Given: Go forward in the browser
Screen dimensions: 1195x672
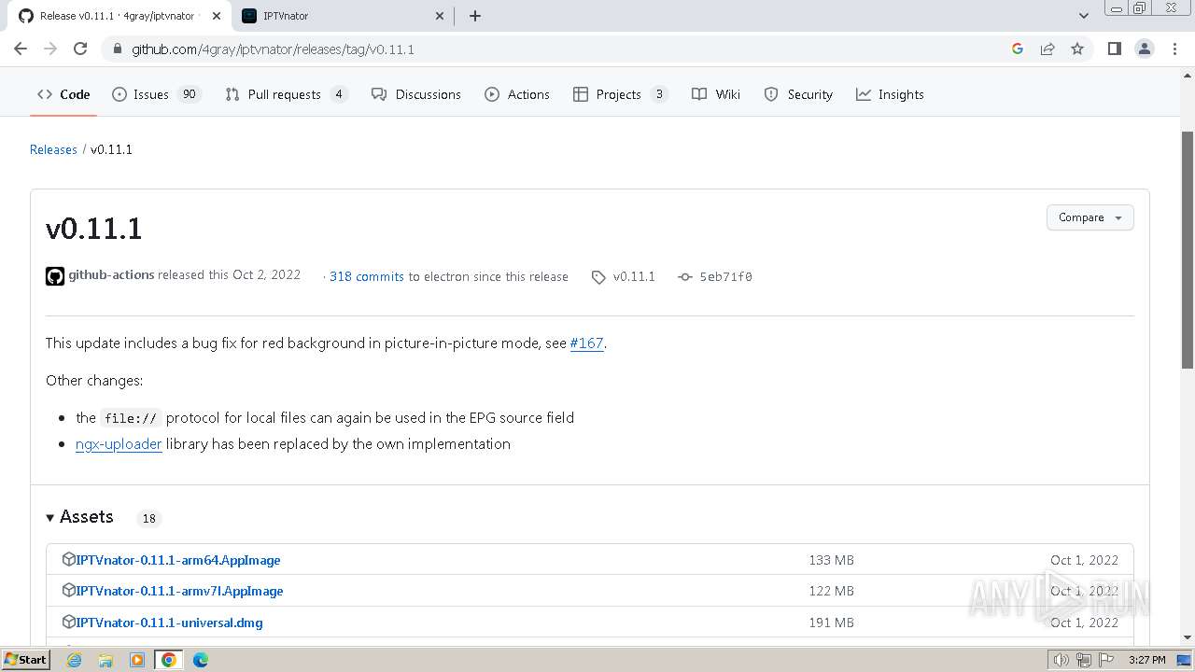Looking at the screenshot, I should [50, 49].
